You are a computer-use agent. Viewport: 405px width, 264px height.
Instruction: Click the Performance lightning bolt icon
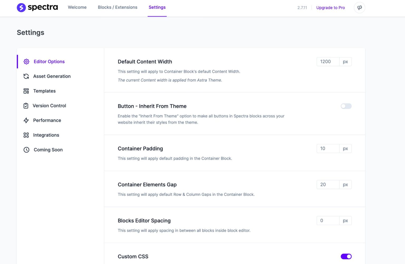26,120
